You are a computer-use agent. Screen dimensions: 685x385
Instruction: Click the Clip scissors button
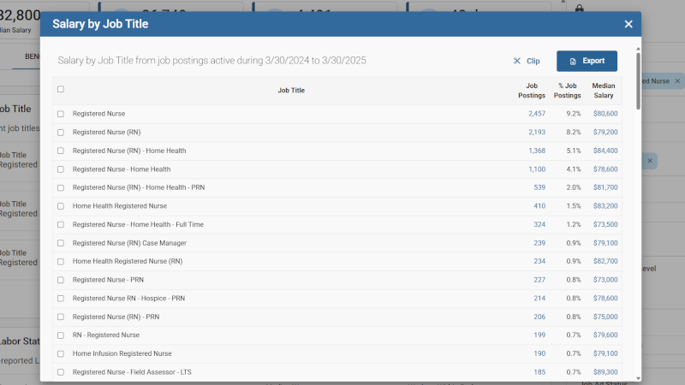click(527, 61)
